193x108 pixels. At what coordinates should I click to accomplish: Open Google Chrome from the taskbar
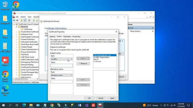coord(52,105)
